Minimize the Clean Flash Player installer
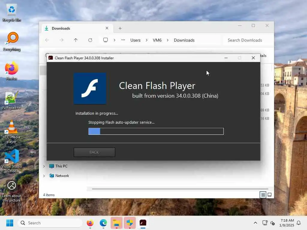Screen dimensions: 307x230 226,58
